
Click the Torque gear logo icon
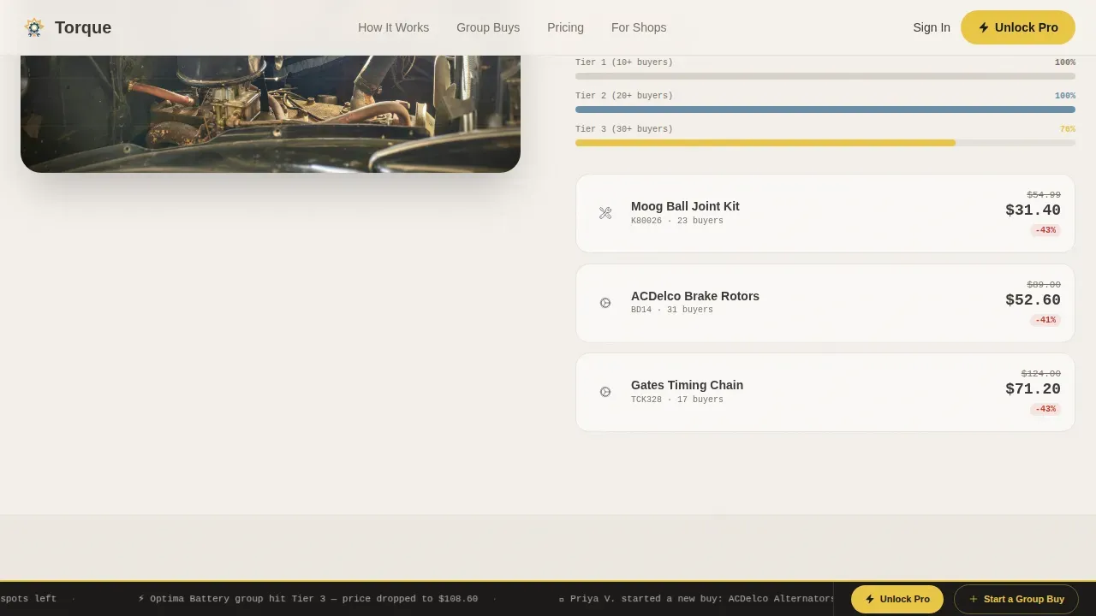(x=34, y=27)
